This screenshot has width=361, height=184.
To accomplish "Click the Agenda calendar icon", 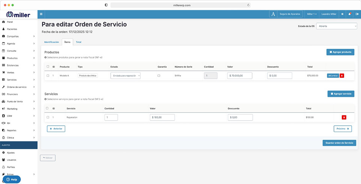I will (3, 43).
